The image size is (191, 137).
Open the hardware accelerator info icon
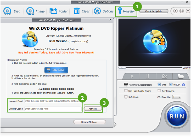183,85
